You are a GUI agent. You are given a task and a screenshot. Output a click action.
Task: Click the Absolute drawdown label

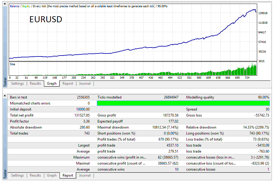(x=26, y=127)
